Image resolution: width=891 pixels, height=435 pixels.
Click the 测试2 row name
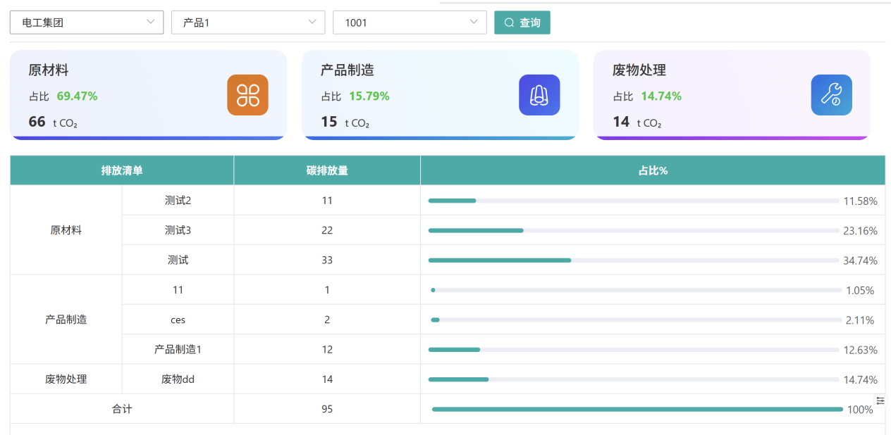click(178, 201)
